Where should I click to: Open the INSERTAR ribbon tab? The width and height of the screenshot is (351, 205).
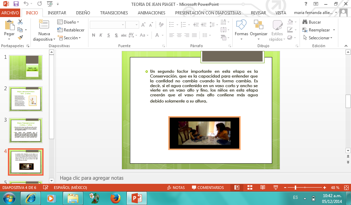tap(57, 13)
